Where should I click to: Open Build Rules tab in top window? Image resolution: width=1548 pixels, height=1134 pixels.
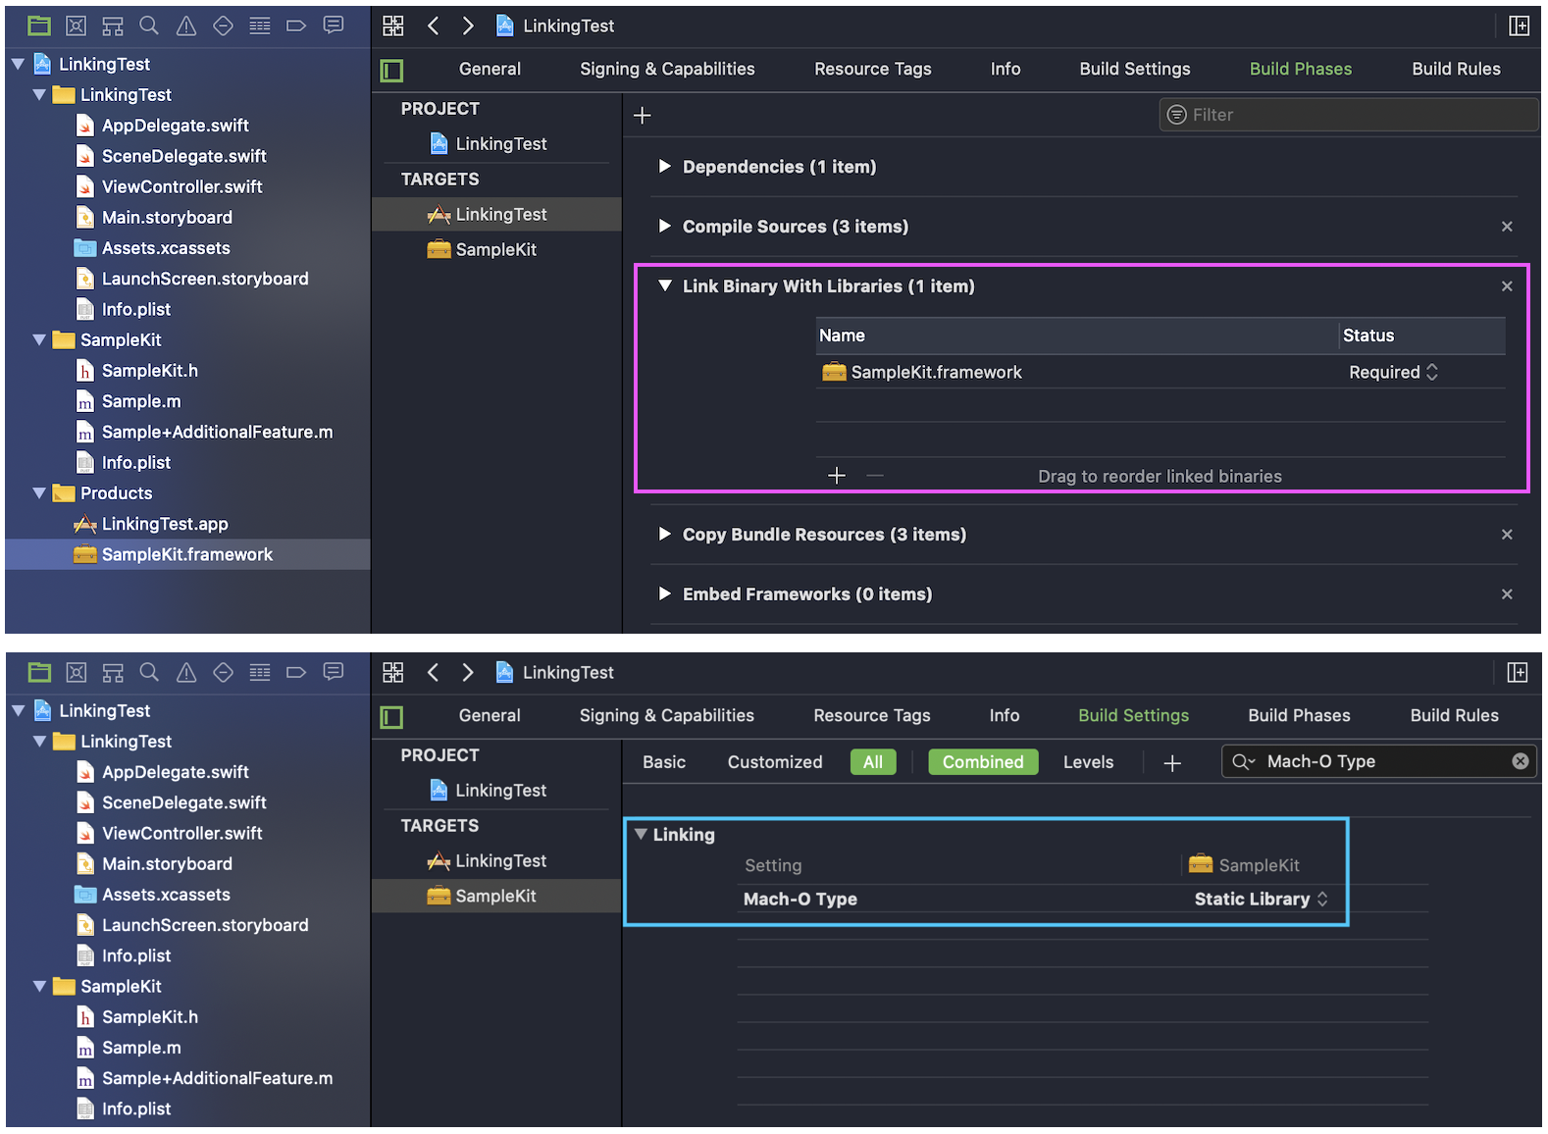(x=1456, y=70)
